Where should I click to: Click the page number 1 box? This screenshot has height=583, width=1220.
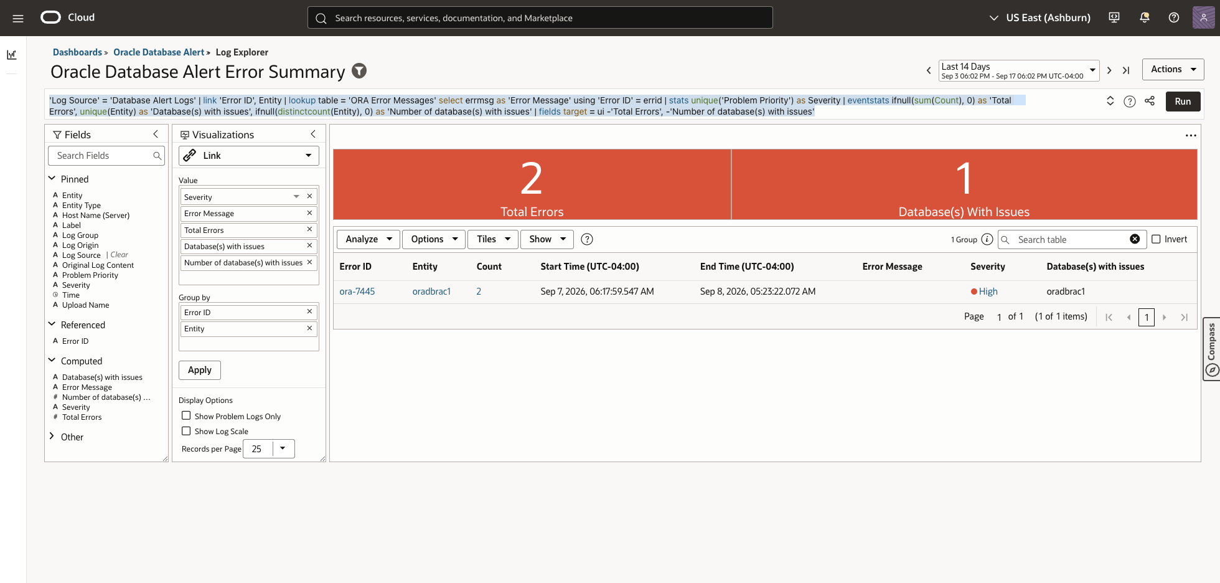click(1147, 317)
